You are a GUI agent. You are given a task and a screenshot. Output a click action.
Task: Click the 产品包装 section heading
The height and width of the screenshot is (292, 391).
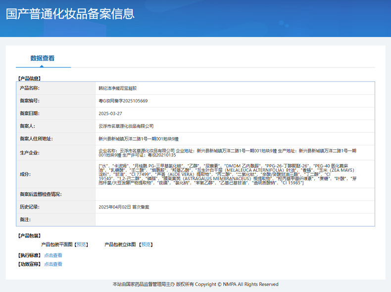pyautogui.click(x=29, y=236)
